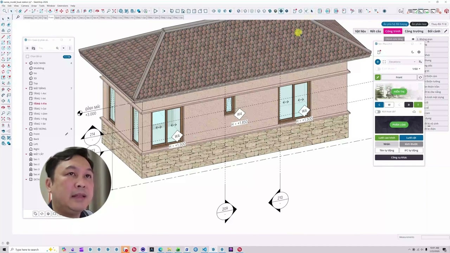Check the Chọn tất cả checkbox
450x253 pixels.
pyautogui.click(x=27, y=56)
